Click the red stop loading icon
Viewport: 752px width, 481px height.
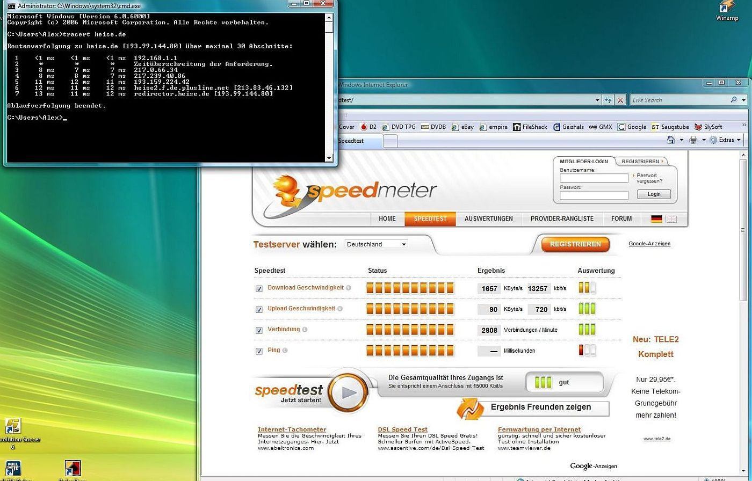click(x=620, y=100)
